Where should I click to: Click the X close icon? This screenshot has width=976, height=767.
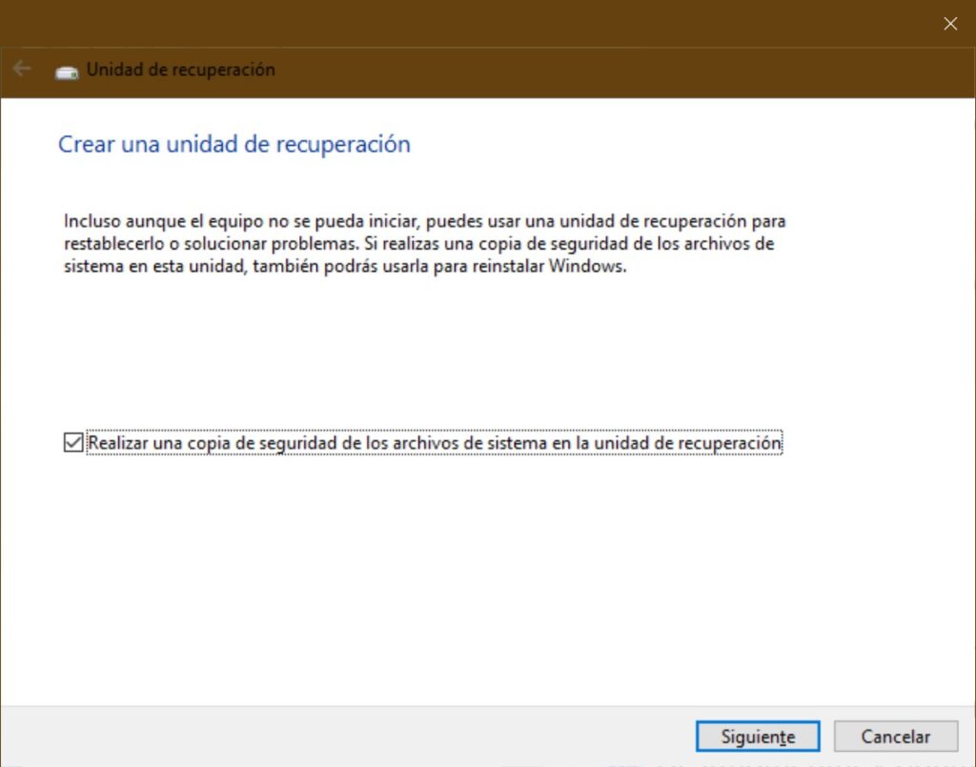[x=950, y=23]
